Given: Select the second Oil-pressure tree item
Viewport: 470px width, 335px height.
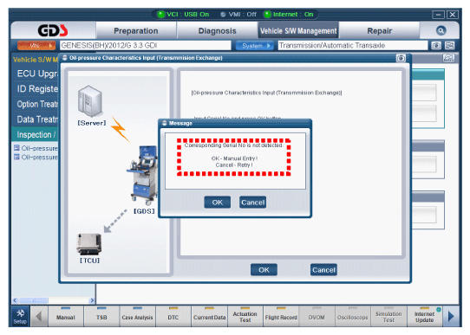Looking at the screenshot, I should [x=36, y=157].
